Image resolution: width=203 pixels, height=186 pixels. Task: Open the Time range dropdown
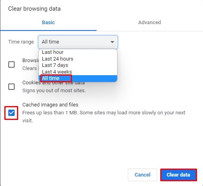tap(78, 42)
